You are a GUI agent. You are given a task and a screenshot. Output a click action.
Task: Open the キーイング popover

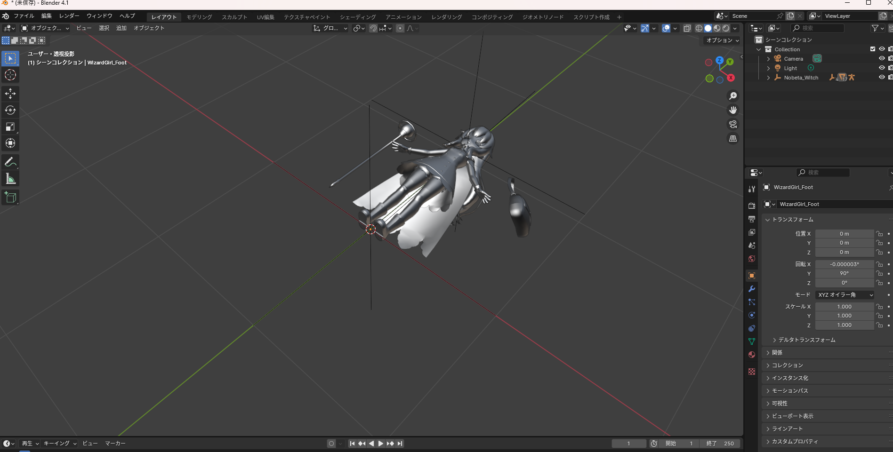tap(60, 444)
